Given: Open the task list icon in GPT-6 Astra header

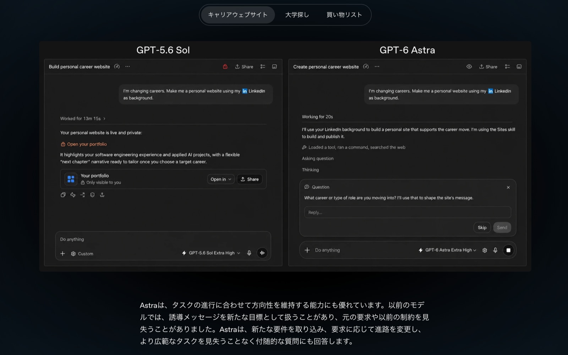Looking at the screenshot, I should [x=508, y=66].
